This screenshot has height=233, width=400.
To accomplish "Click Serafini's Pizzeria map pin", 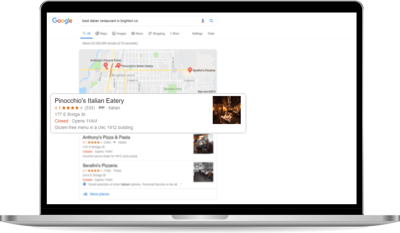I will pyautogui.click(x=190, y=70).
